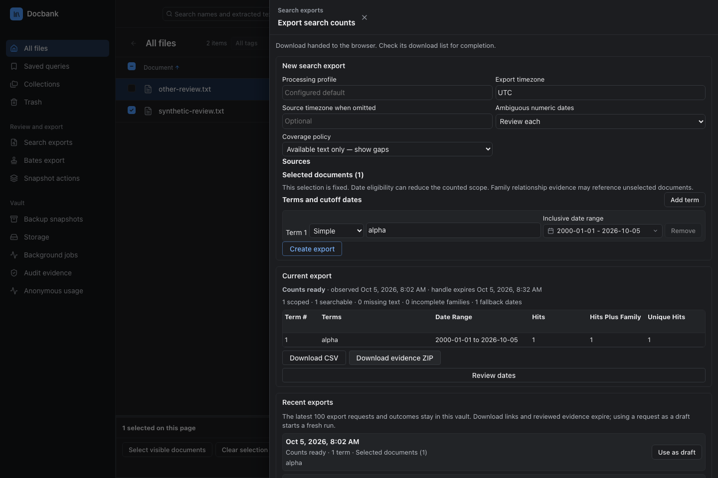
Task: Click the Review dates button
Action: point(494,375)
